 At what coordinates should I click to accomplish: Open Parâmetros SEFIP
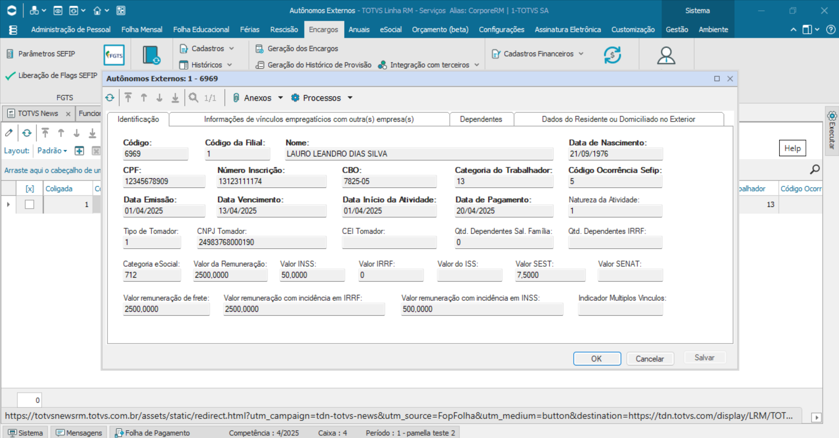tap(41, 54)
